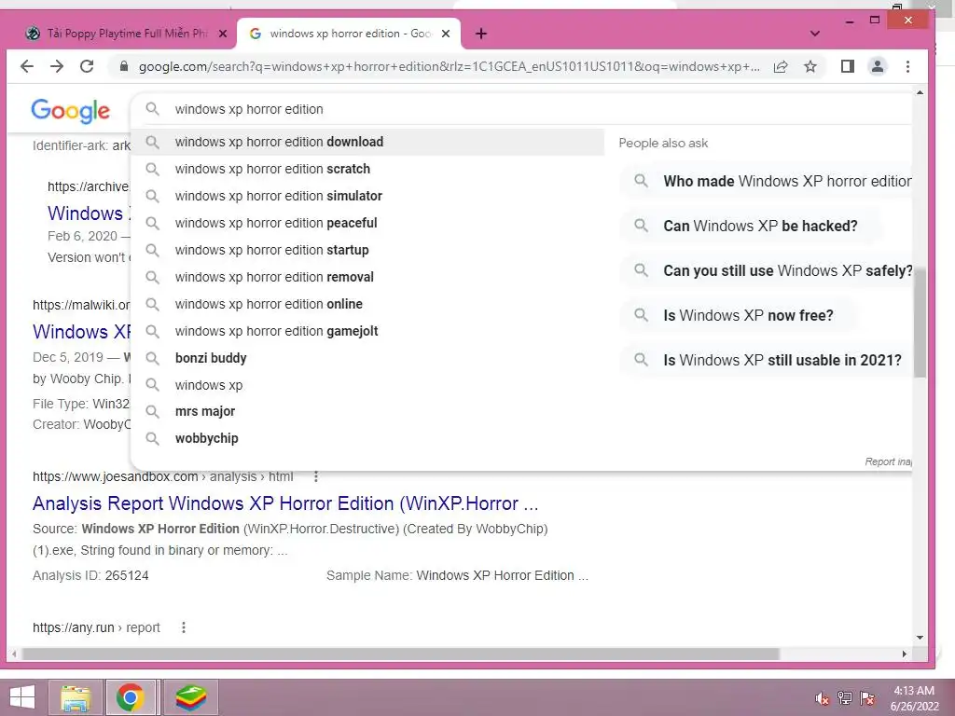Image resolution: width=955 pixels, height=716 pixels.
Task: Click the page scroll-down arrow
Action: coord(920,637)
